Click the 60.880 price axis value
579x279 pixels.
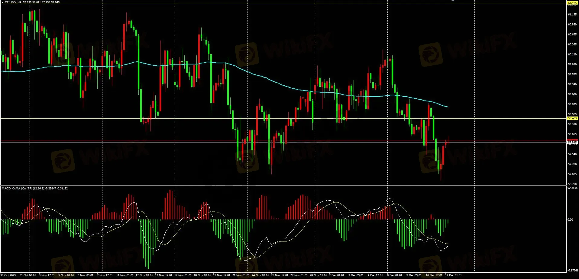[x=572, y=25]
